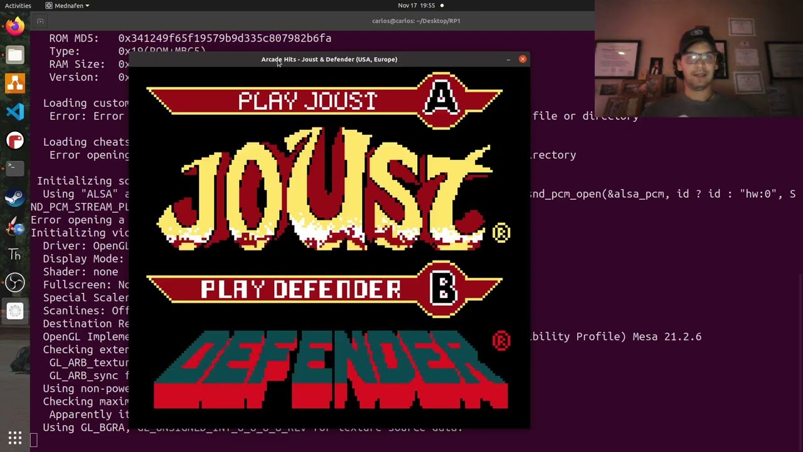803x452 pixels.
Task: Click the B button badge for Defender
Action: pyautogui.click(x=442, y=289)
